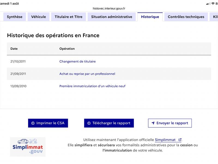
Task: Open the Simplimmat hyperlink
Action: [x=165, y=140]
